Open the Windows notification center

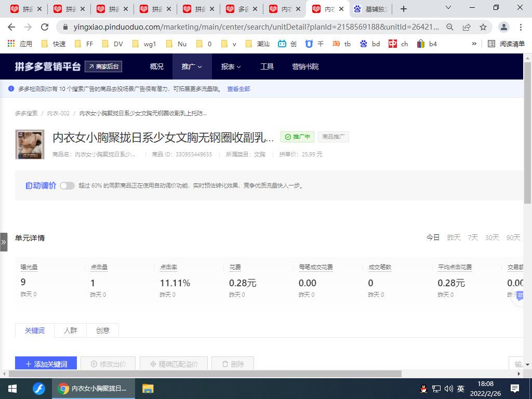pyautogui.click(x=515, y=389)
